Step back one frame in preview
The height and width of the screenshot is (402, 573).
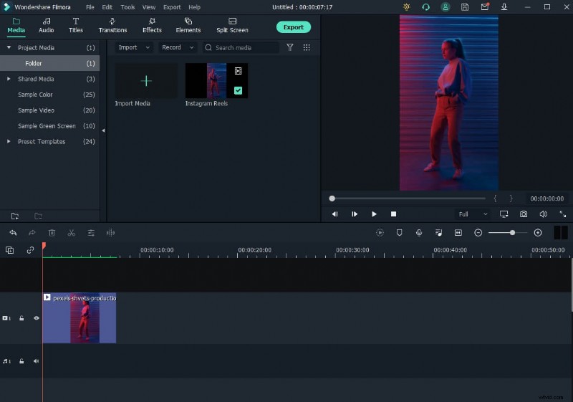click(x=334, y=214)
